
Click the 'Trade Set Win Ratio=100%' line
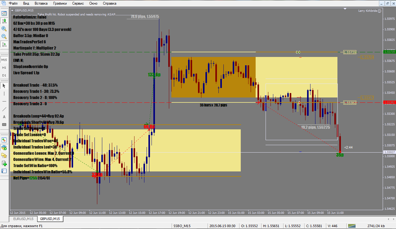click(x=35, y=166)
